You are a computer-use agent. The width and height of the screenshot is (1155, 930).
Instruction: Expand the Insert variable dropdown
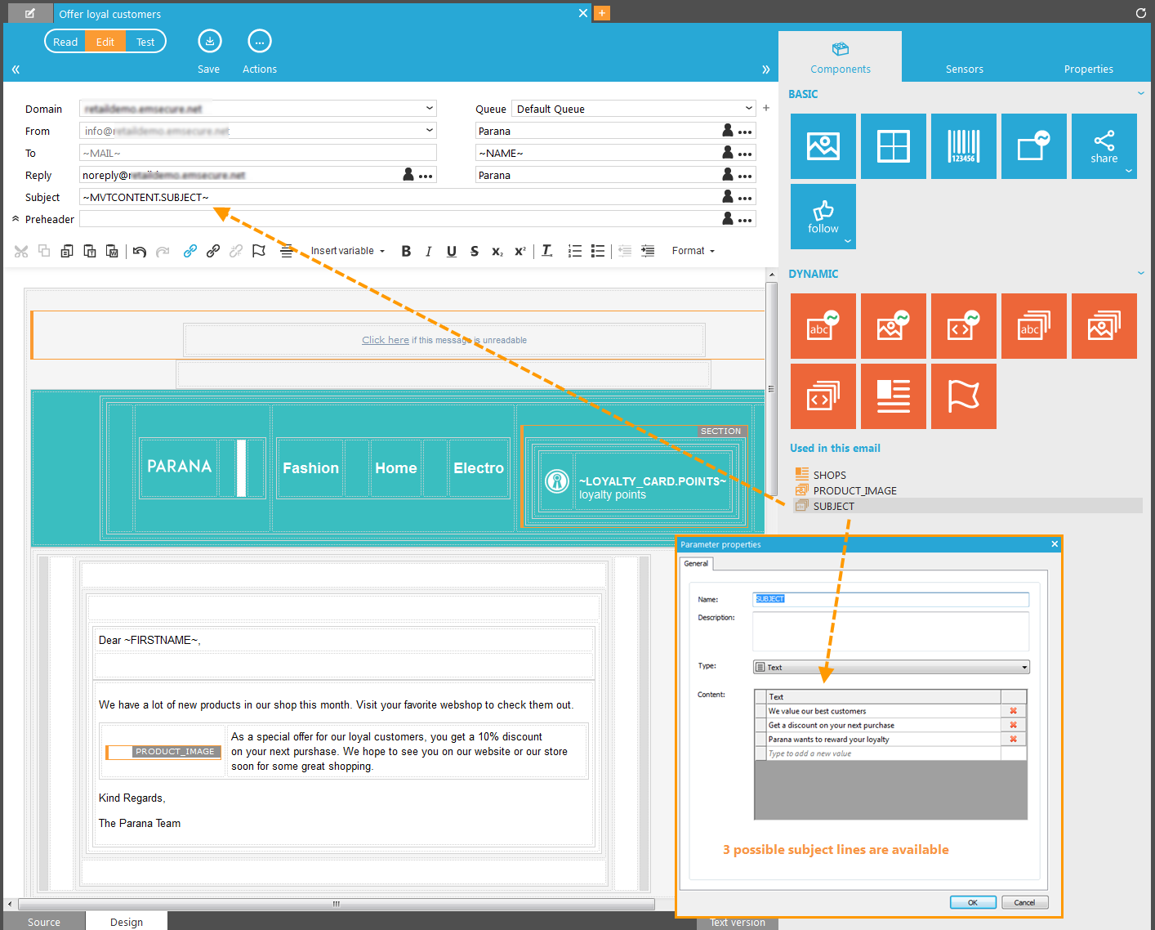tap(347, 251)
